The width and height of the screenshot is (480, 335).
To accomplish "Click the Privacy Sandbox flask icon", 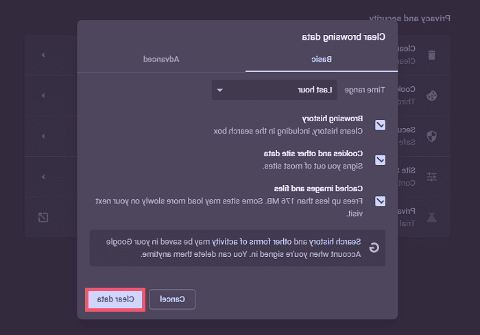I will [431, 217].
